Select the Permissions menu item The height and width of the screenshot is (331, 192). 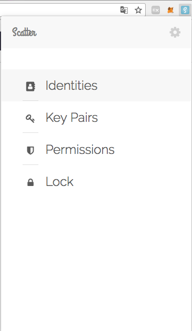[x=80, y=149]
